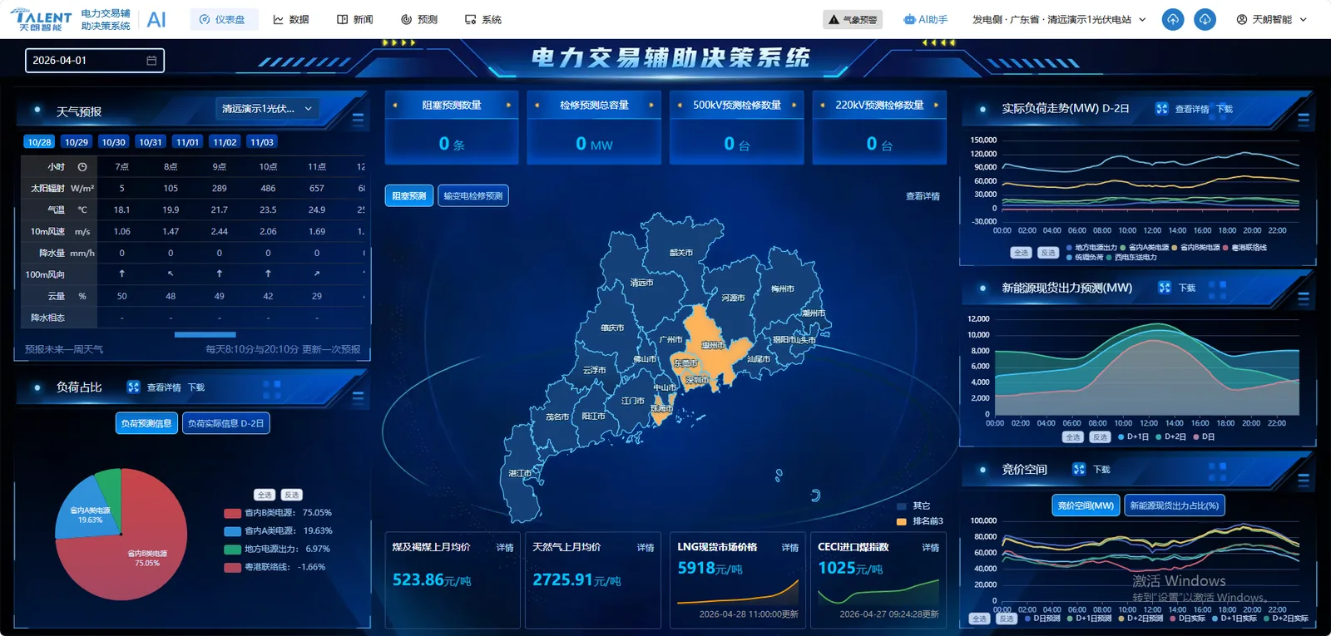Open the AI助手 assistant
Image resolution: width=1331 pixels, height=636 pixels.
coord(926,19)
